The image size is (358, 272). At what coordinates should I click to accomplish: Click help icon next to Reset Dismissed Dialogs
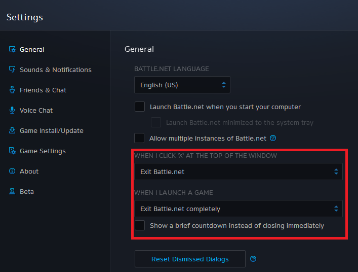(253, 259)
